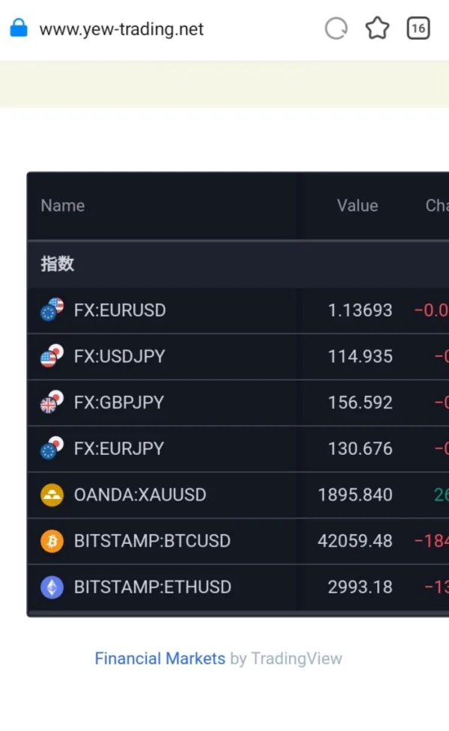Click the page reload icon

(x=336, y=29)
